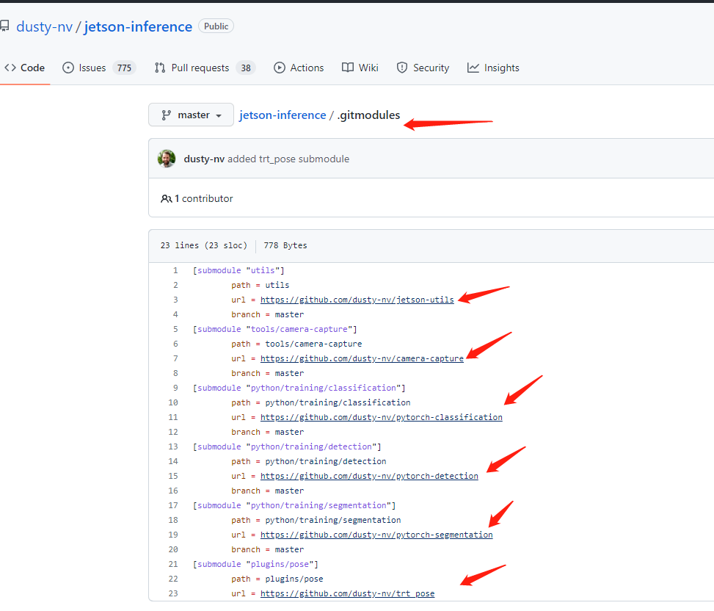714x611 pixels.
Task: Open the Issues tab
Action: (92, 68)
